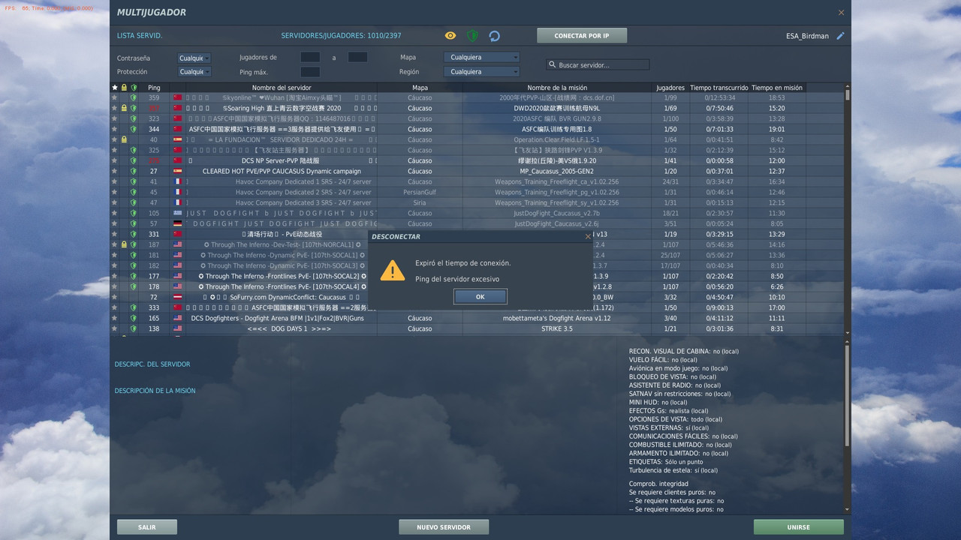Toggle favorite star on Havoc Company Dedicated 2 row

click(115, 192)
